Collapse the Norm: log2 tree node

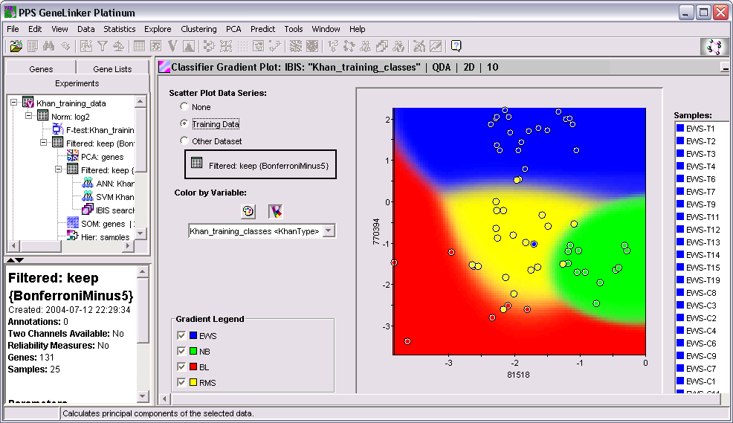pyautogui.click(x=29, y=115)
